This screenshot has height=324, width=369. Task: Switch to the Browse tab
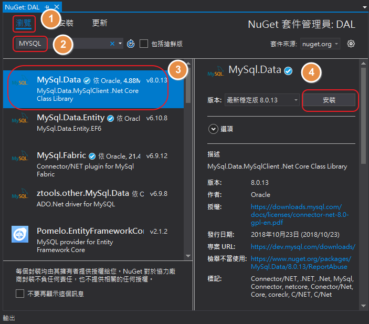pos(24,23)
